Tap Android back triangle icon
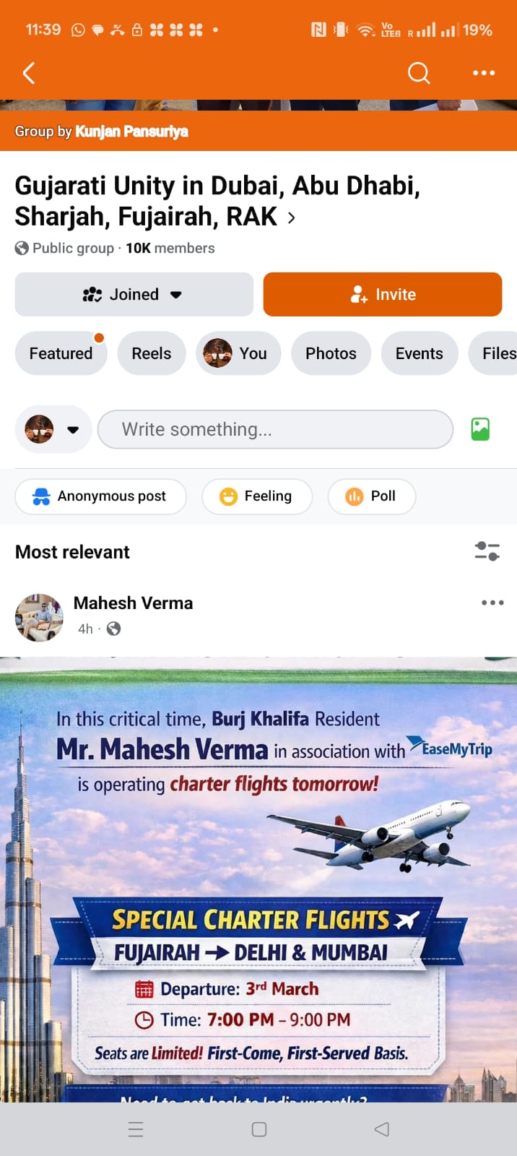517x1156 pixels. click(x=382, y=1129)
